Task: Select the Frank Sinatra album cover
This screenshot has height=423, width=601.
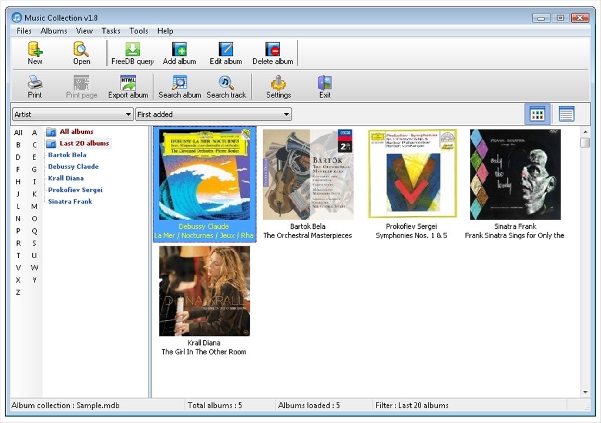Action: click(516, 175)
